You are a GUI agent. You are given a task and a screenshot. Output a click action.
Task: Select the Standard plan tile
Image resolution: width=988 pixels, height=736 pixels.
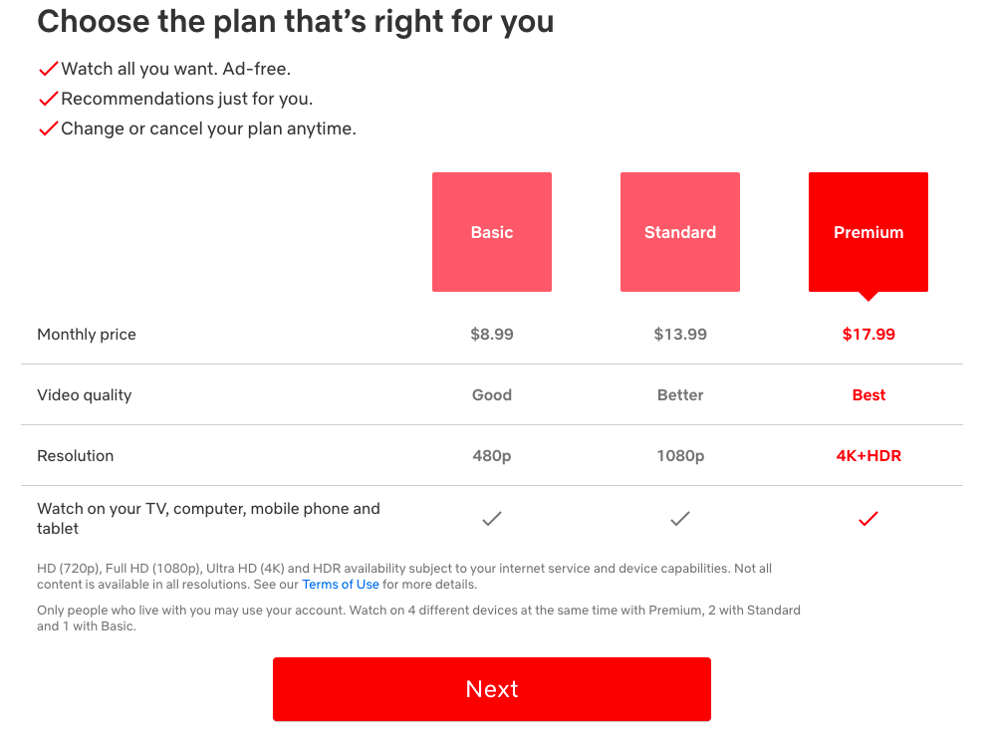click(680, 232)
